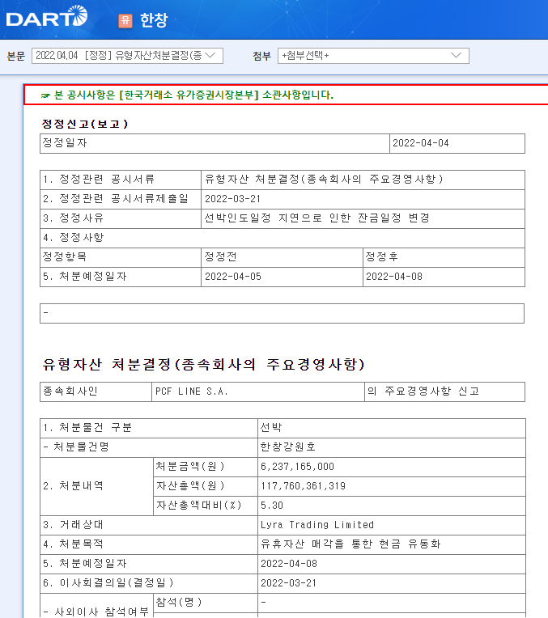The image size is (548, 618).
Task: Click the 2. 처분내역 label cell
Action: point(96,486)
